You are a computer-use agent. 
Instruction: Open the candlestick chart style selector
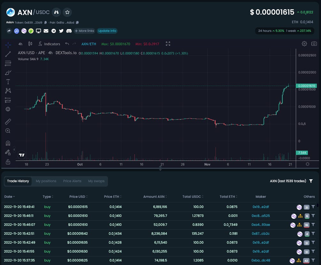[30, 44]
